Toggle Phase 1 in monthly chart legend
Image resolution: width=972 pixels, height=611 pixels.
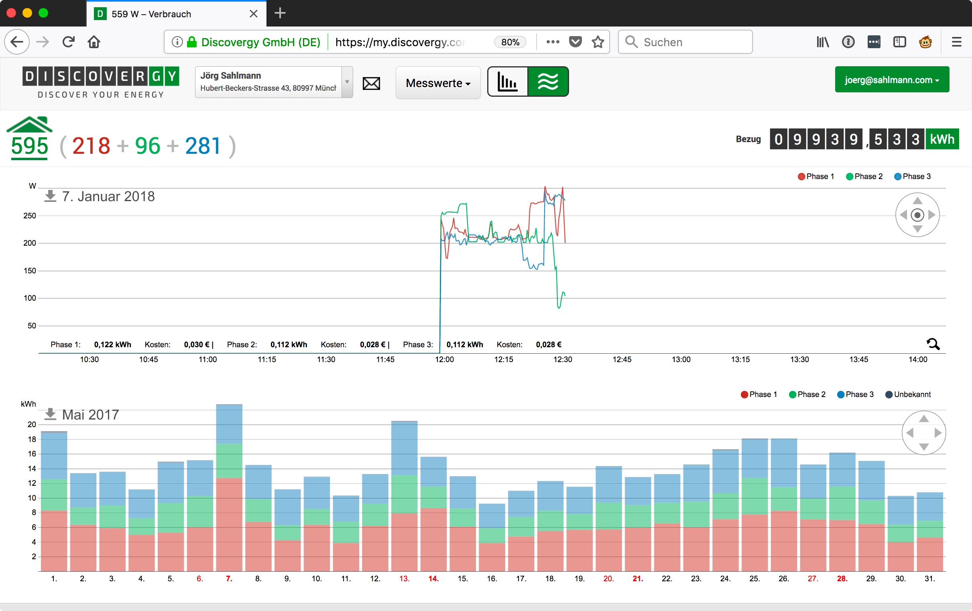[759, 395]
